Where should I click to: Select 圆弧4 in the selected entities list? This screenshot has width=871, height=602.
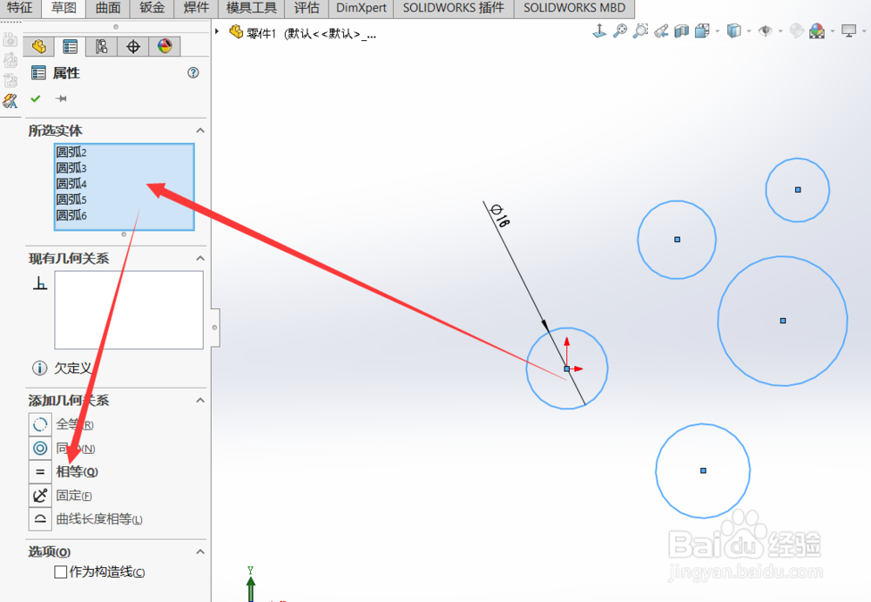tap(71, 183)
